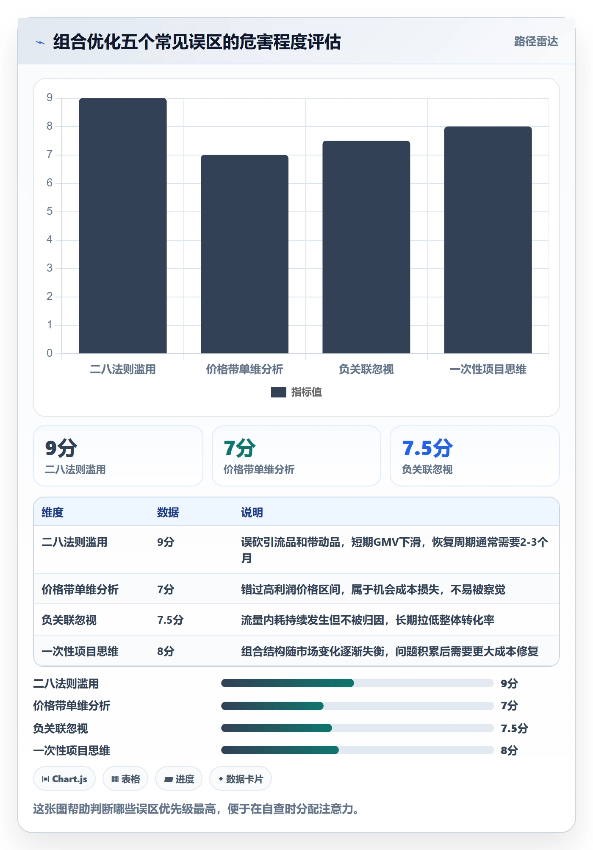Click description starting 组合结构随市场变化
This screenshot has width=593, height=850.
[390, 651]
